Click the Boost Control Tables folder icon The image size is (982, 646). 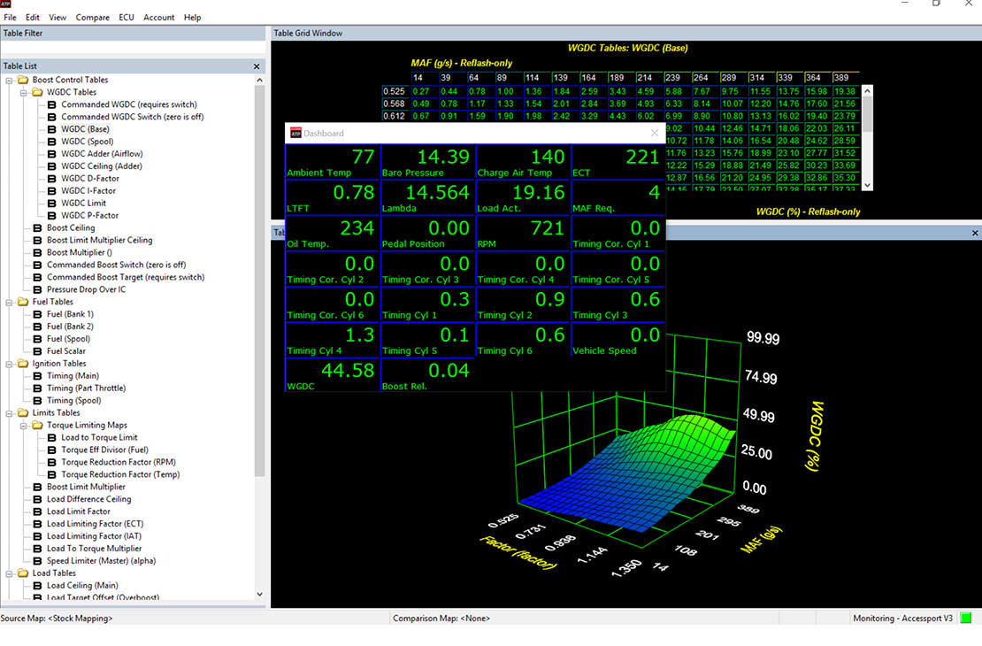23,81
